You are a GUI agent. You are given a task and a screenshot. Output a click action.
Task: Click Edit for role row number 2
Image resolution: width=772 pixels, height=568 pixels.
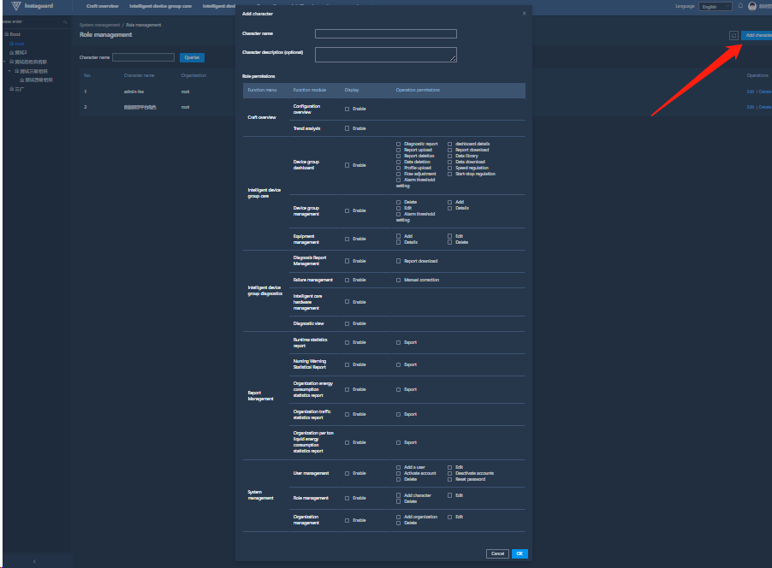pos(751,107)
